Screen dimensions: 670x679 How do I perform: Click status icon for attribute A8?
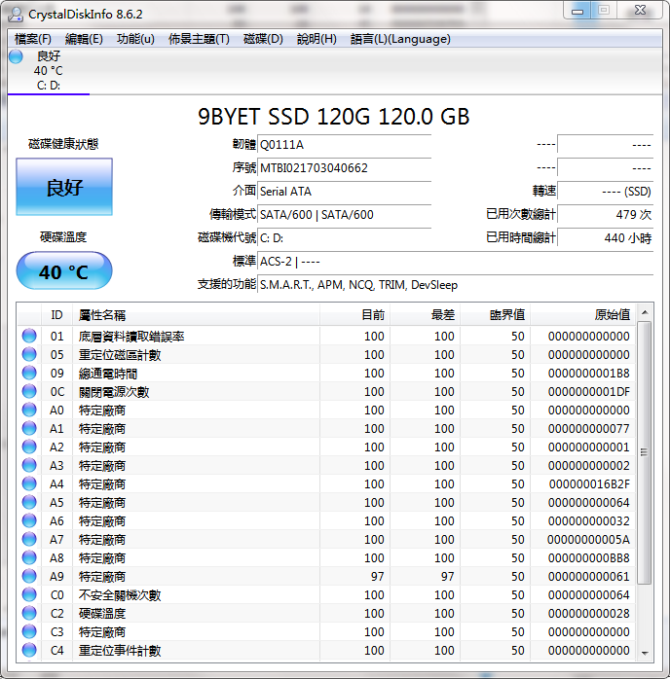point(29,557)
